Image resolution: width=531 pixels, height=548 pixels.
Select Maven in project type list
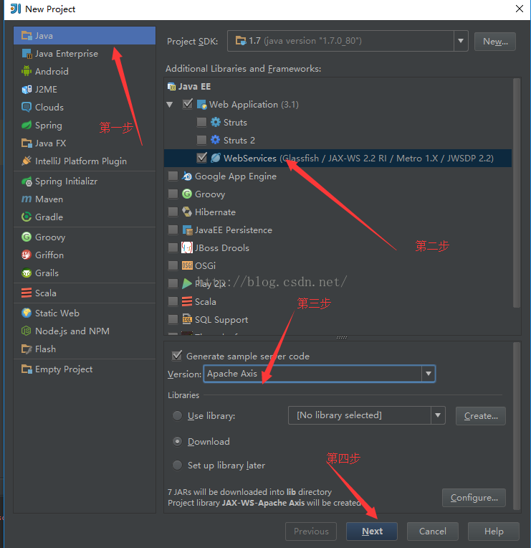(85, 199)
